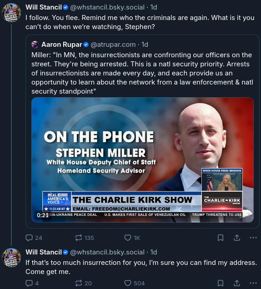Bookmark the "Come get me" post

221,283
